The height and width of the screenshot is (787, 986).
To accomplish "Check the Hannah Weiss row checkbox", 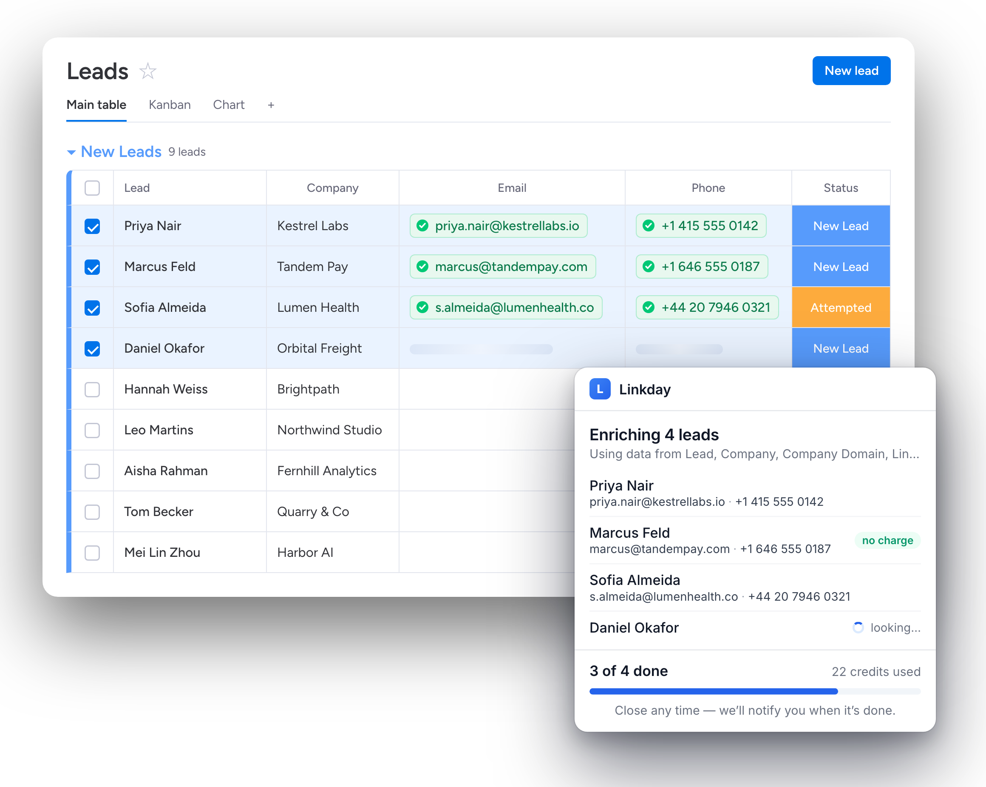I will point(92,390).
